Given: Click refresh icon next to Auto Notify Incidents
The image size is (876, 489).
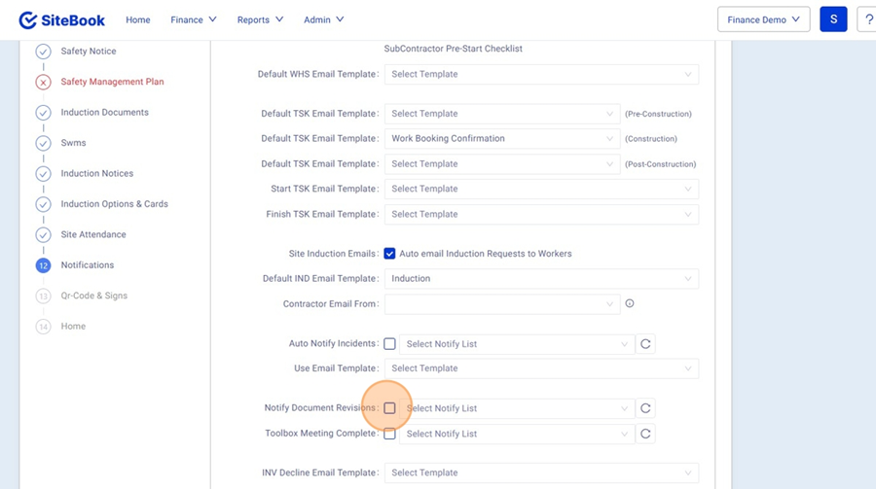Looking at the screenshot, I should [x=645, y=344].
